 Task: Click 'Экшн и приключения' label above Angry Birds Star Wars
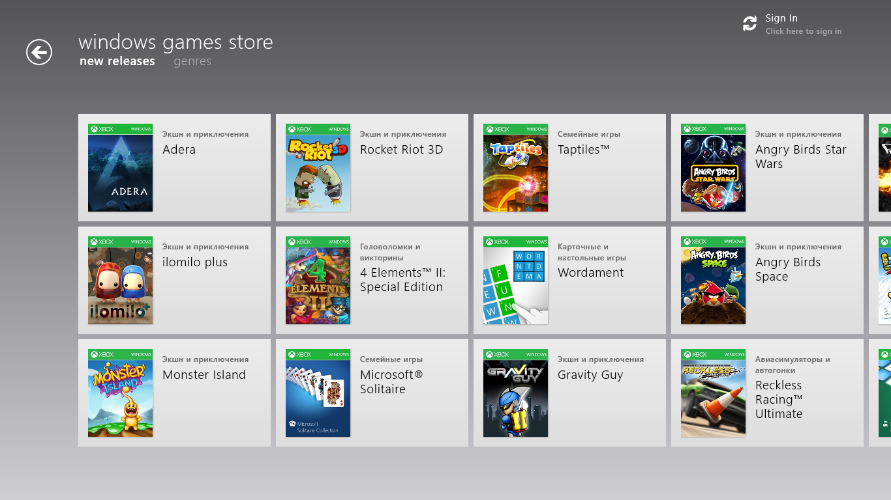pyautogui.click(x=798, y=134)
